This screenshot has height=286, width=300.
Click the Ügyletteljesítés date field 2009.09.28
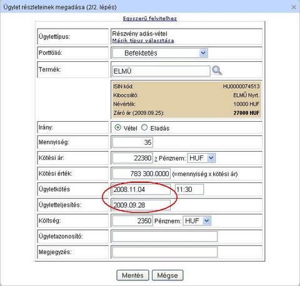[141, 205]
